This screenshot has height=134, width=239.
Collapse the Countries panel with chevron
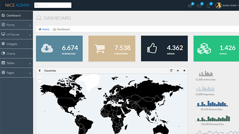(178, 70)
